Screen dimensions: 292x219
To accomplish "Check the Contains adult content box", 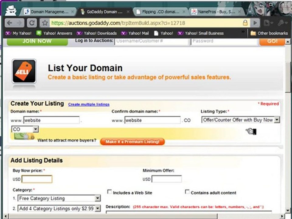I will 187,192.
